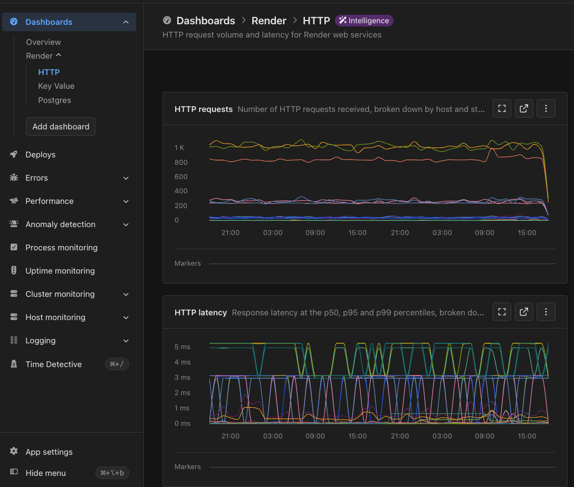Open the Deploys page

40,154
